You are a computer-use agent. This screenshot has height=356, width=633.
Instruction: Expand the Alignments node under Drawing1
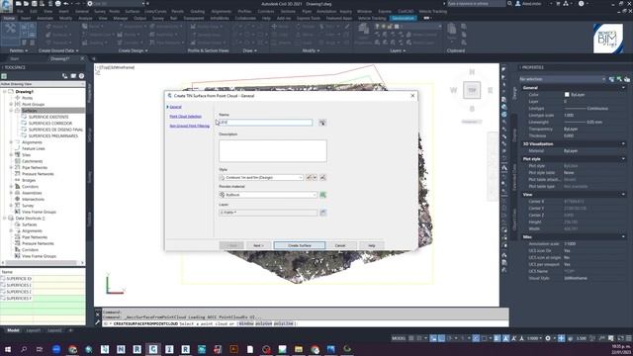[11, 142]
